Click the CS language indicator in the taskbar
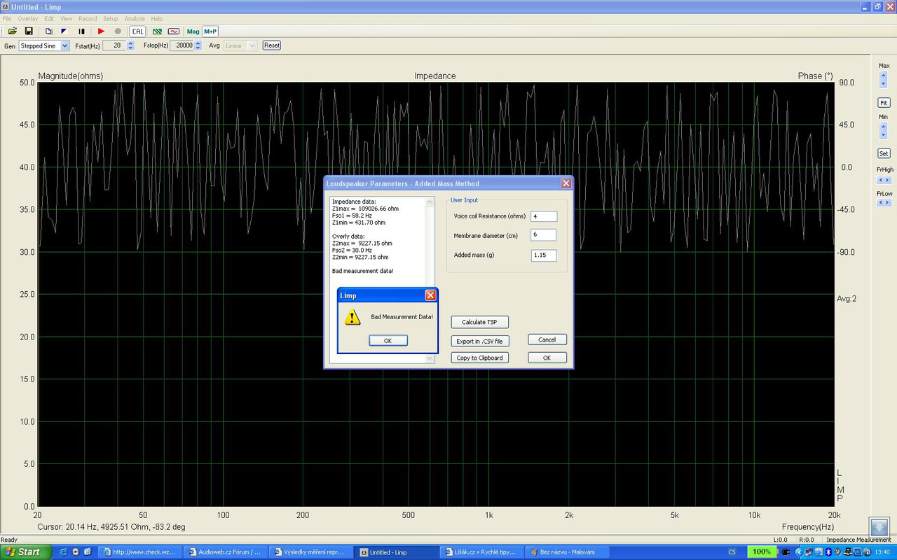This screenshot has width=897, height=560. 732,552
